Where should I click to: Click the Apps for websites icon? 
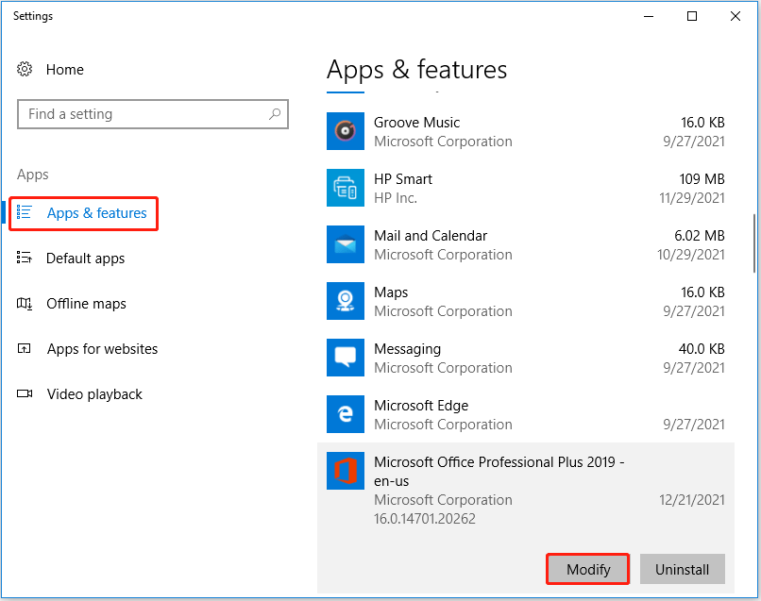(x=25, y=349)
